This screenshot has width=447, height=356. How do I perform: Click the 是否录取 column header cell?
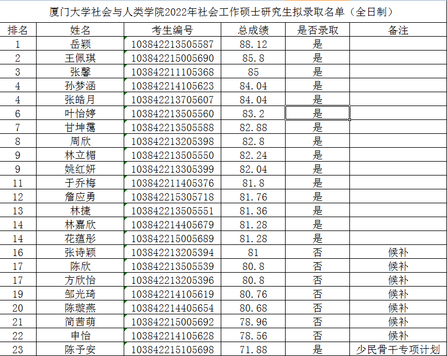click(x=318, y=29)
